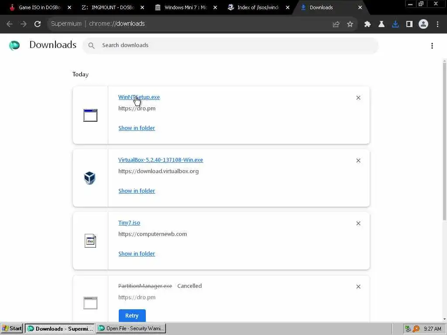Show Tiny7.iso in folder
The image size is (447, 335).
[137, 254]
